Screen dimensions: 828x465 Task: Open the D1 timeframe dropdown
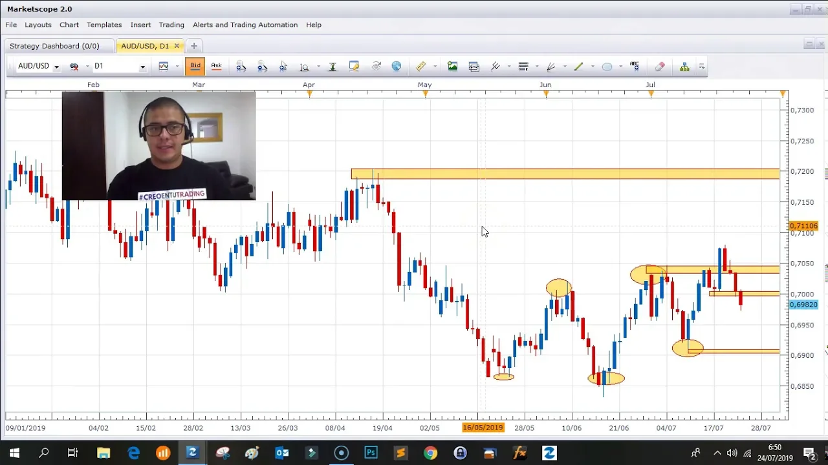(142, 67)
